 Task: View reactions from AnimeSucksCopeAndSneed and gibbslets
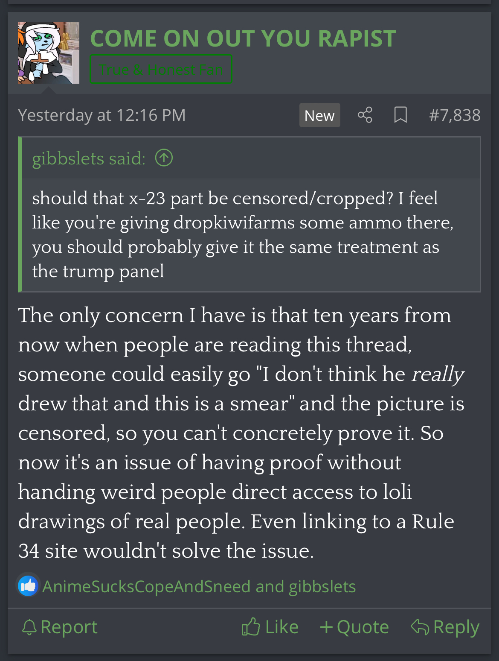tap(199, 587)
